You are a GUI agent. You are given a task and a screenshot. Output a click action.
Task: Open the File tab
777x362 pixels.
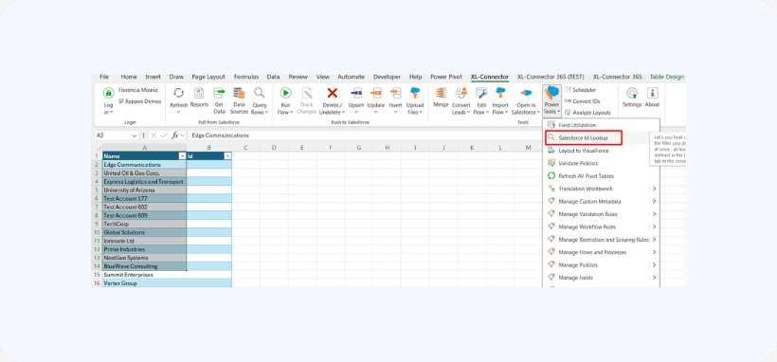click(104, 77)
